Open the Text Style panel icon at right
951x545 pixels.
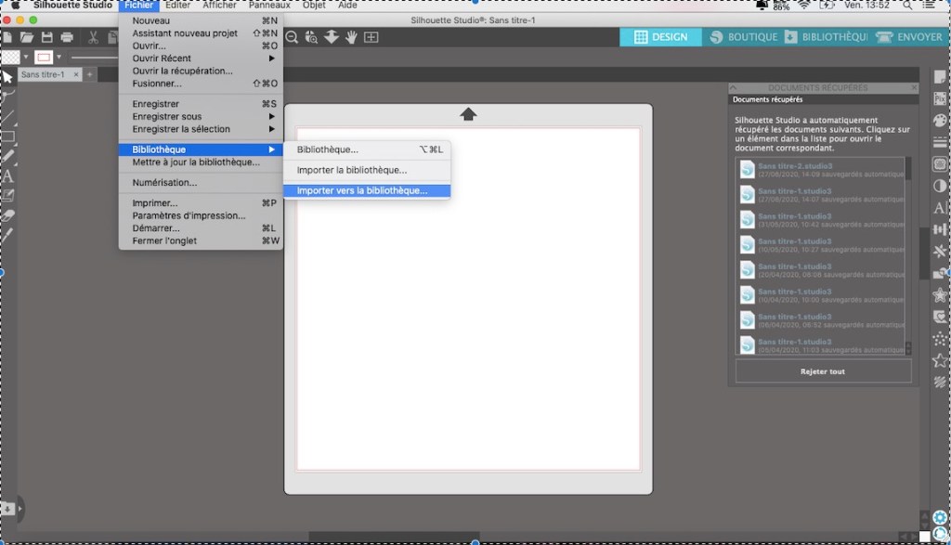pyautogui.click(x=939, y=208)
